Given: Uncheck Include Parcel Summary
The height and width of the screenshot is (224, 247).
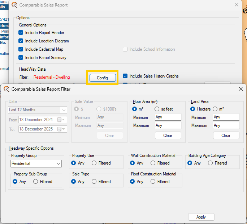Looking at the screenshot, I should (x=21, y=58).
